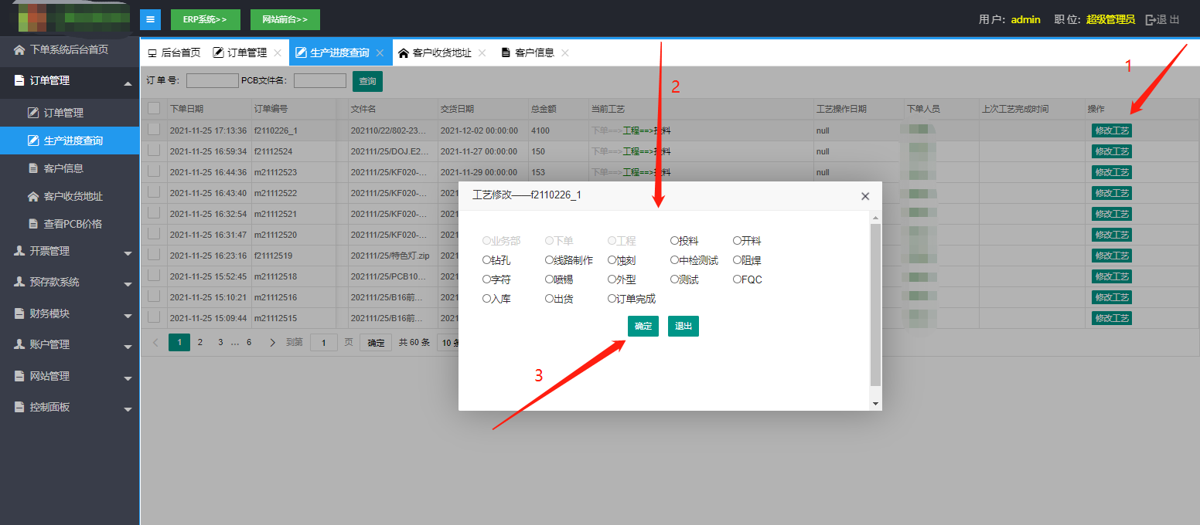Close the 订单管理 tab via its X
Image resolution: width=1200 pixels, height=525 pixels.
point(278,52)
